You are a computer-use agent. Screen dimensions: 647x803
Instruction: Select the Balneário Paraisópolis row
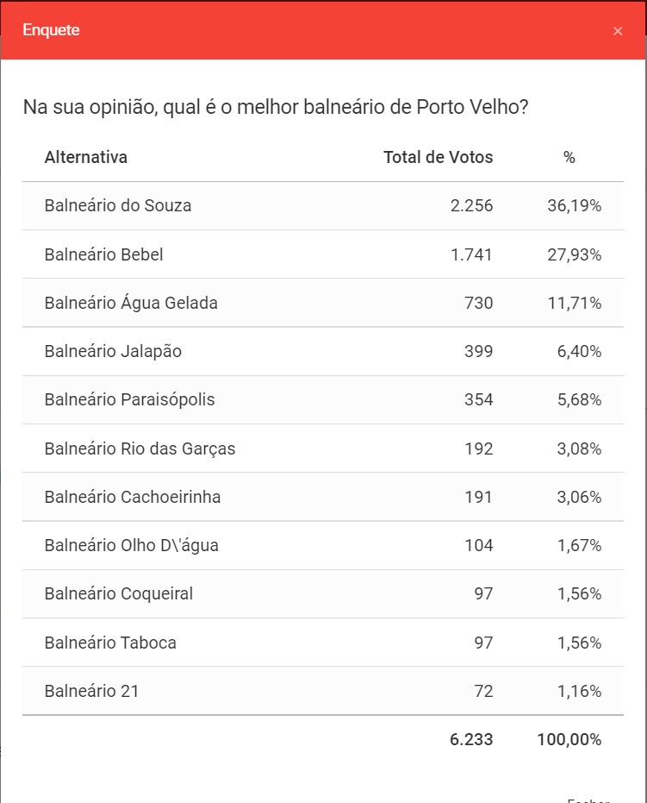click(x=129, y=399)
